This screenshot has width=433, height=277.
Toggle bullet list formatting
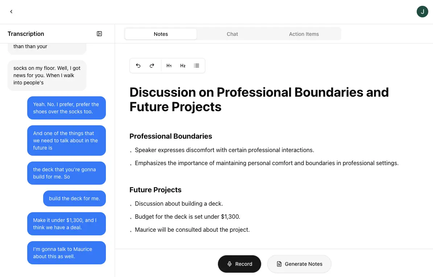197,66
